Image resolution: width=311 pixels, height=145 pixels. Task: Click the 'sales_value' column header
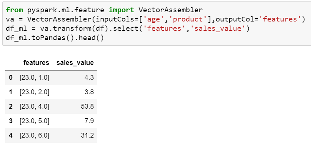[75, 63]
